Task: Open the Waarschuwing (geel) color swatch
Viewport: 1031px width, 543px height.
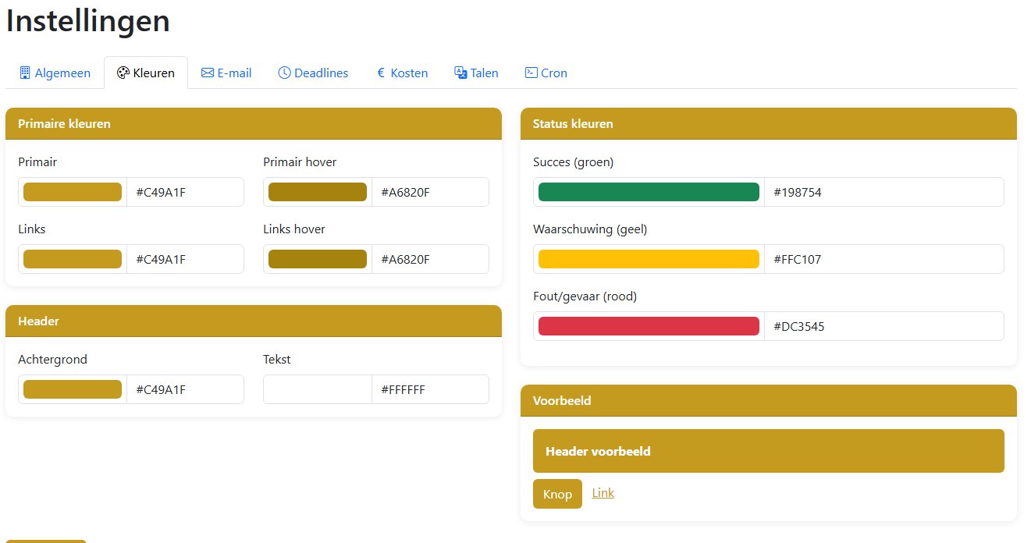Action: tap(649, 259)
